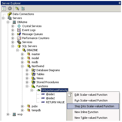
Task: Expand the Stored Procedures node
Action: click(x=27, y=82)
